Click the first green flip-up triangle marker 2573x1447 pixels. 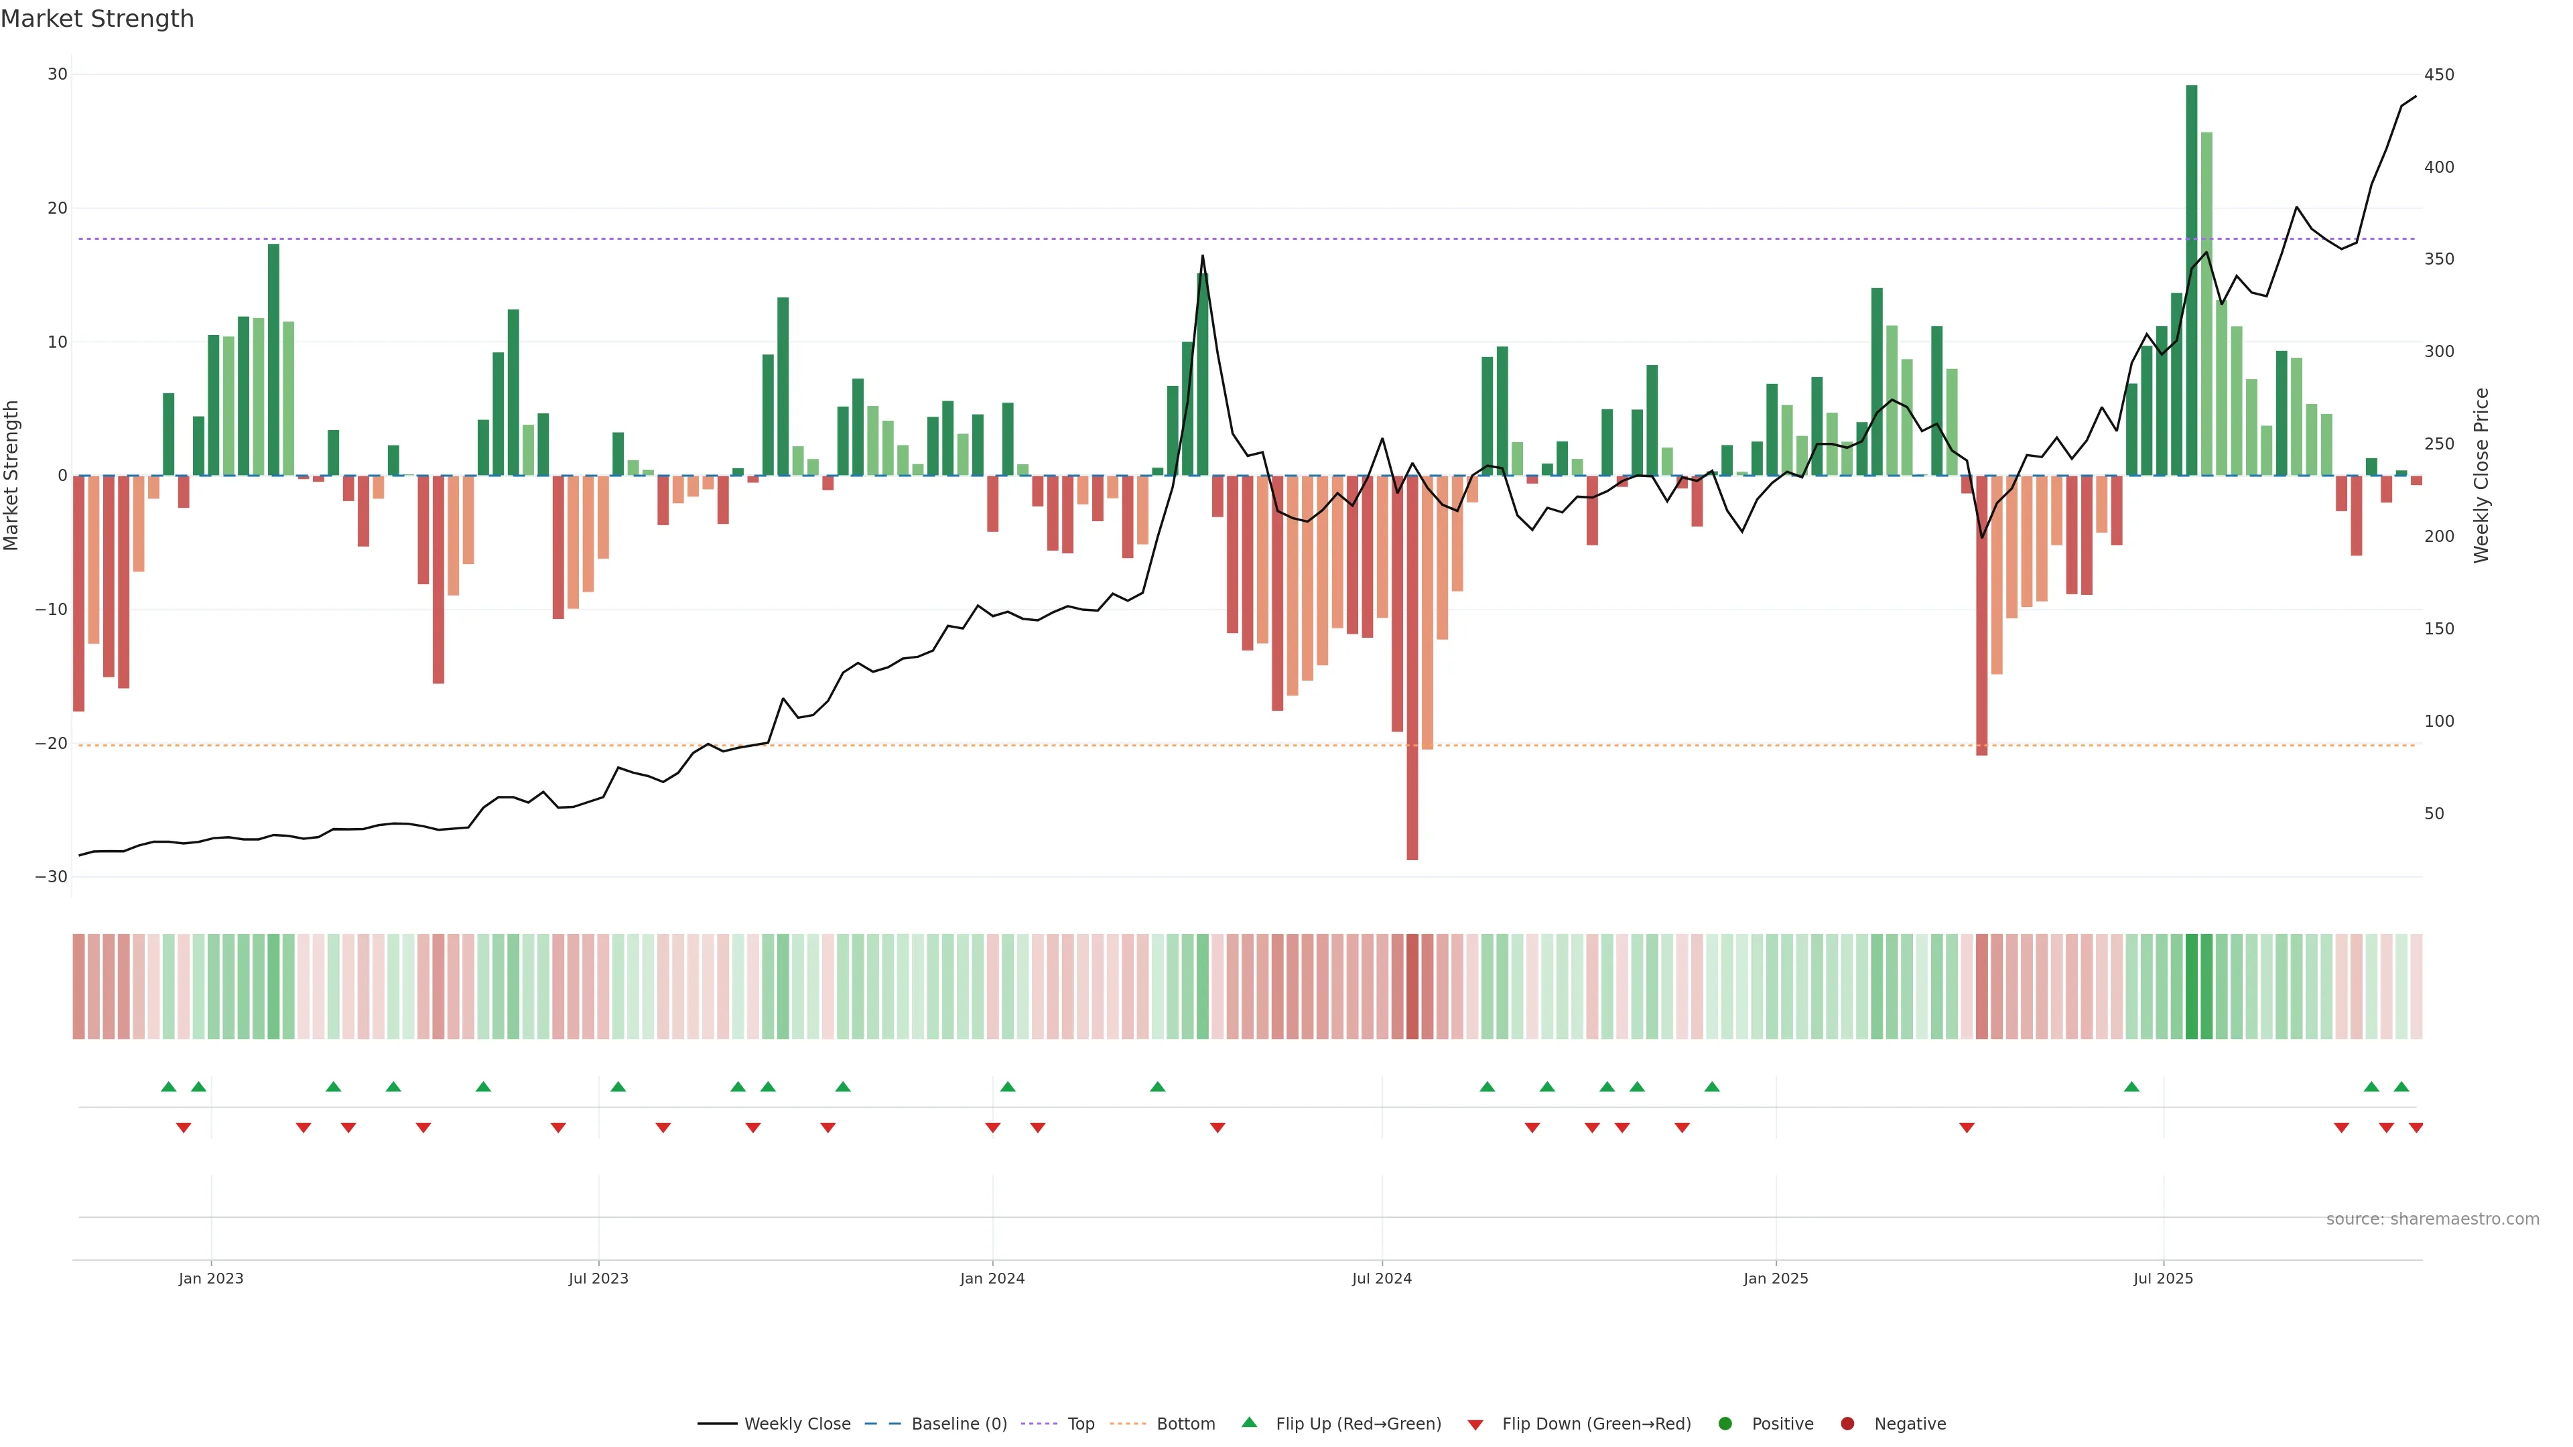pos(169,1087)
